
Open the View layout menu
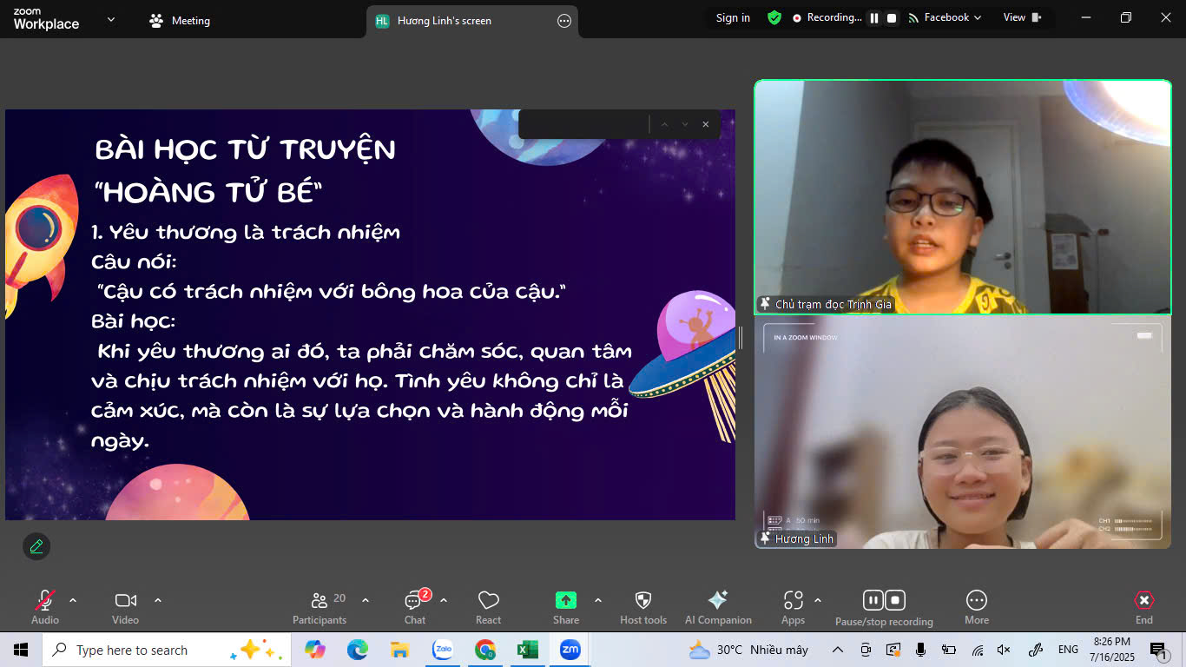click(1021, 18)
